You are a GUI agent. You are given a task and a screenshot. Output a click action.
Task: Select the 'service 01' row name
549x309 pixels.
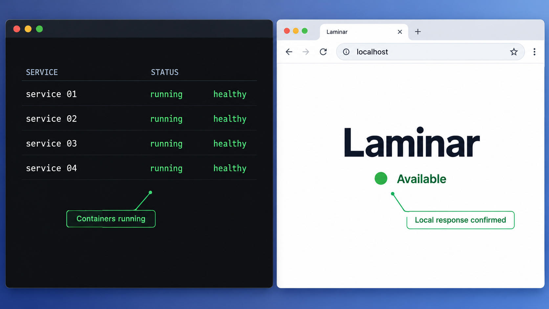pos(51,94)
